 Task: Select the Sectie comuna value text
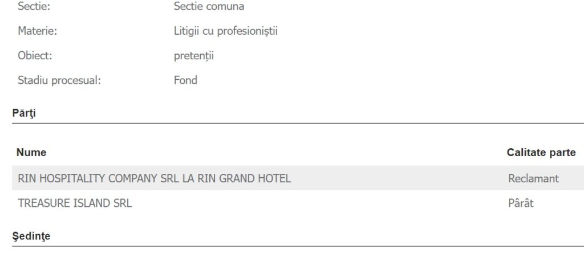(x=209, y=7)
